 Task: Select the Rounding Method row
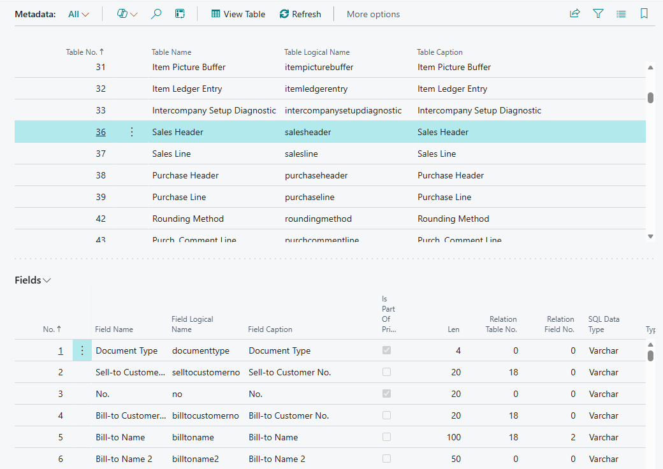coord(330,219)
